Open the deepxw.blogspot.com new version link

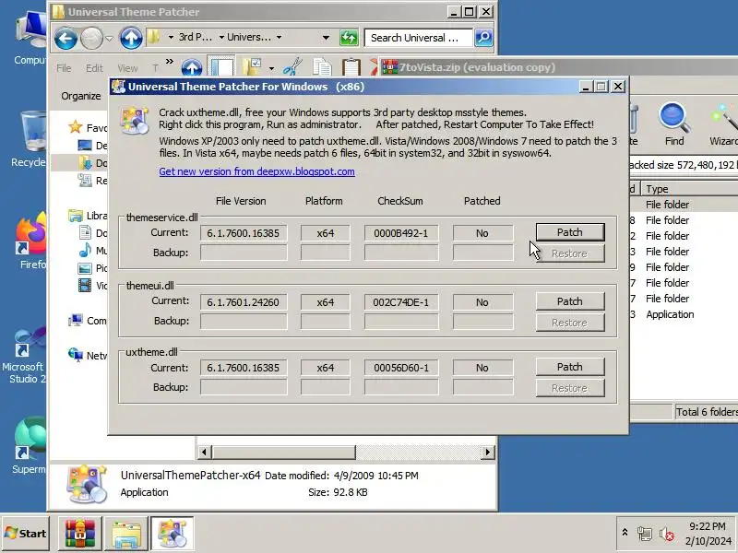tap(256, 171)
